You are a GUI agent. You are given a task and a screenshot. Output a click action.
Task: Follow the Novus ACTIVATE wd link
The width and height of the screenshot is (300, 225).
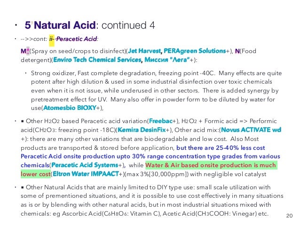(251, 130)
